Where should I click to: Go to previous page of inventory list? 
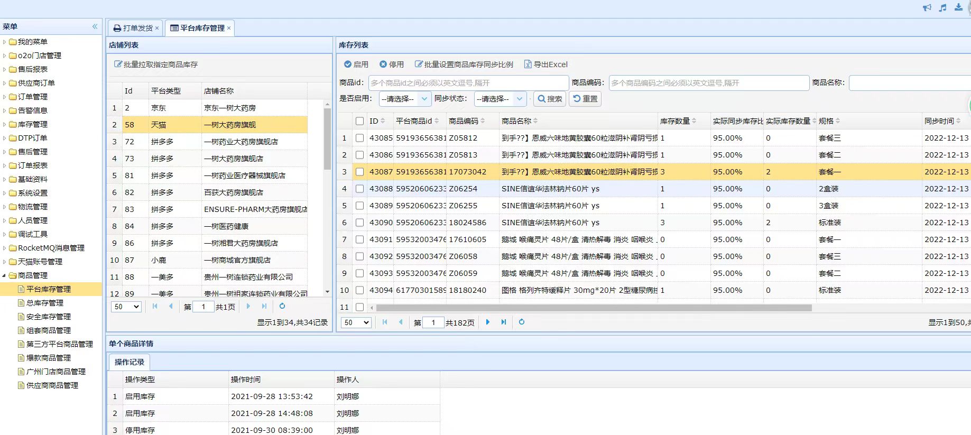pyautogui.click(x=401, y=322)
